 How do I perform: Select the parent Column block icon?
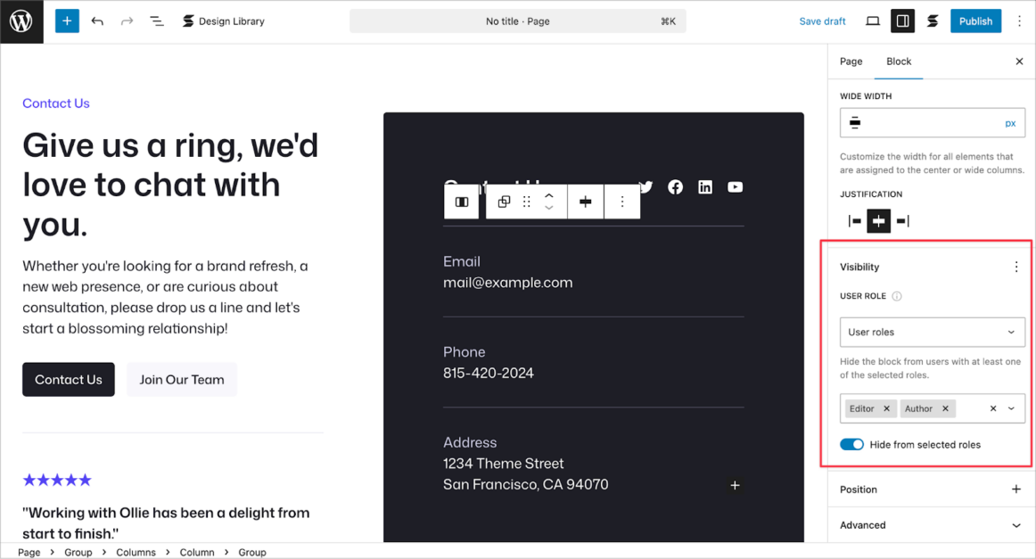pos(462,201)
